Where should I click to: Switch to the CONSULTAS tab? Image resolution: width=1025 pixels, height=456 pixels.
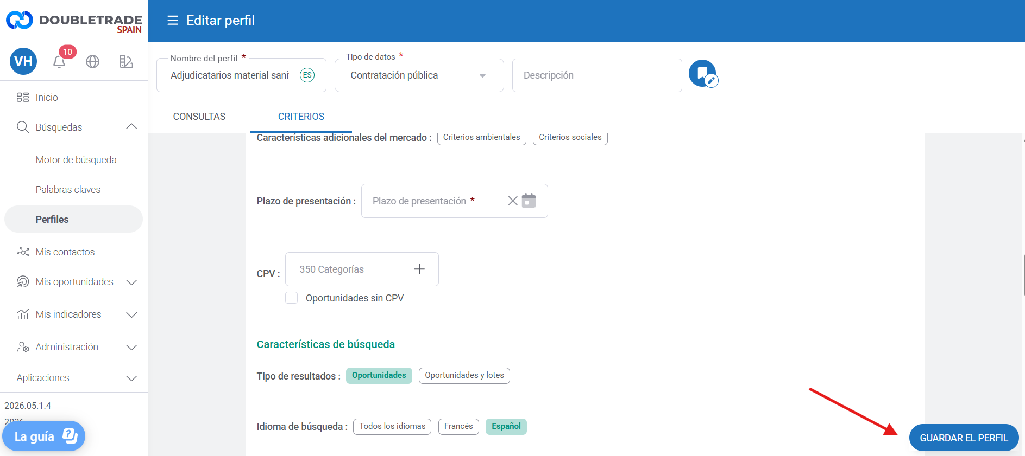click(x=199, y=117)
